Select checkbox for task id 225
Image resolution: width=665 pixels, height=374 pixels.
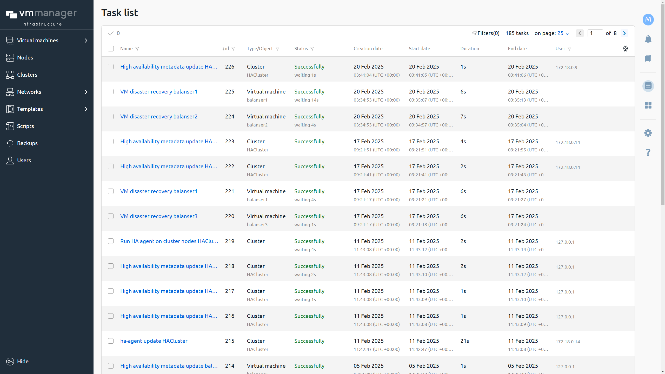point(111,92)
